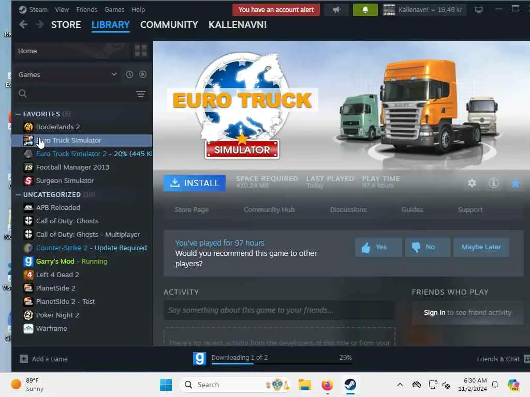This screenshot has height=397, width=530.
Task: Click the Friends & Chat icon
Action: click(526, 359)
